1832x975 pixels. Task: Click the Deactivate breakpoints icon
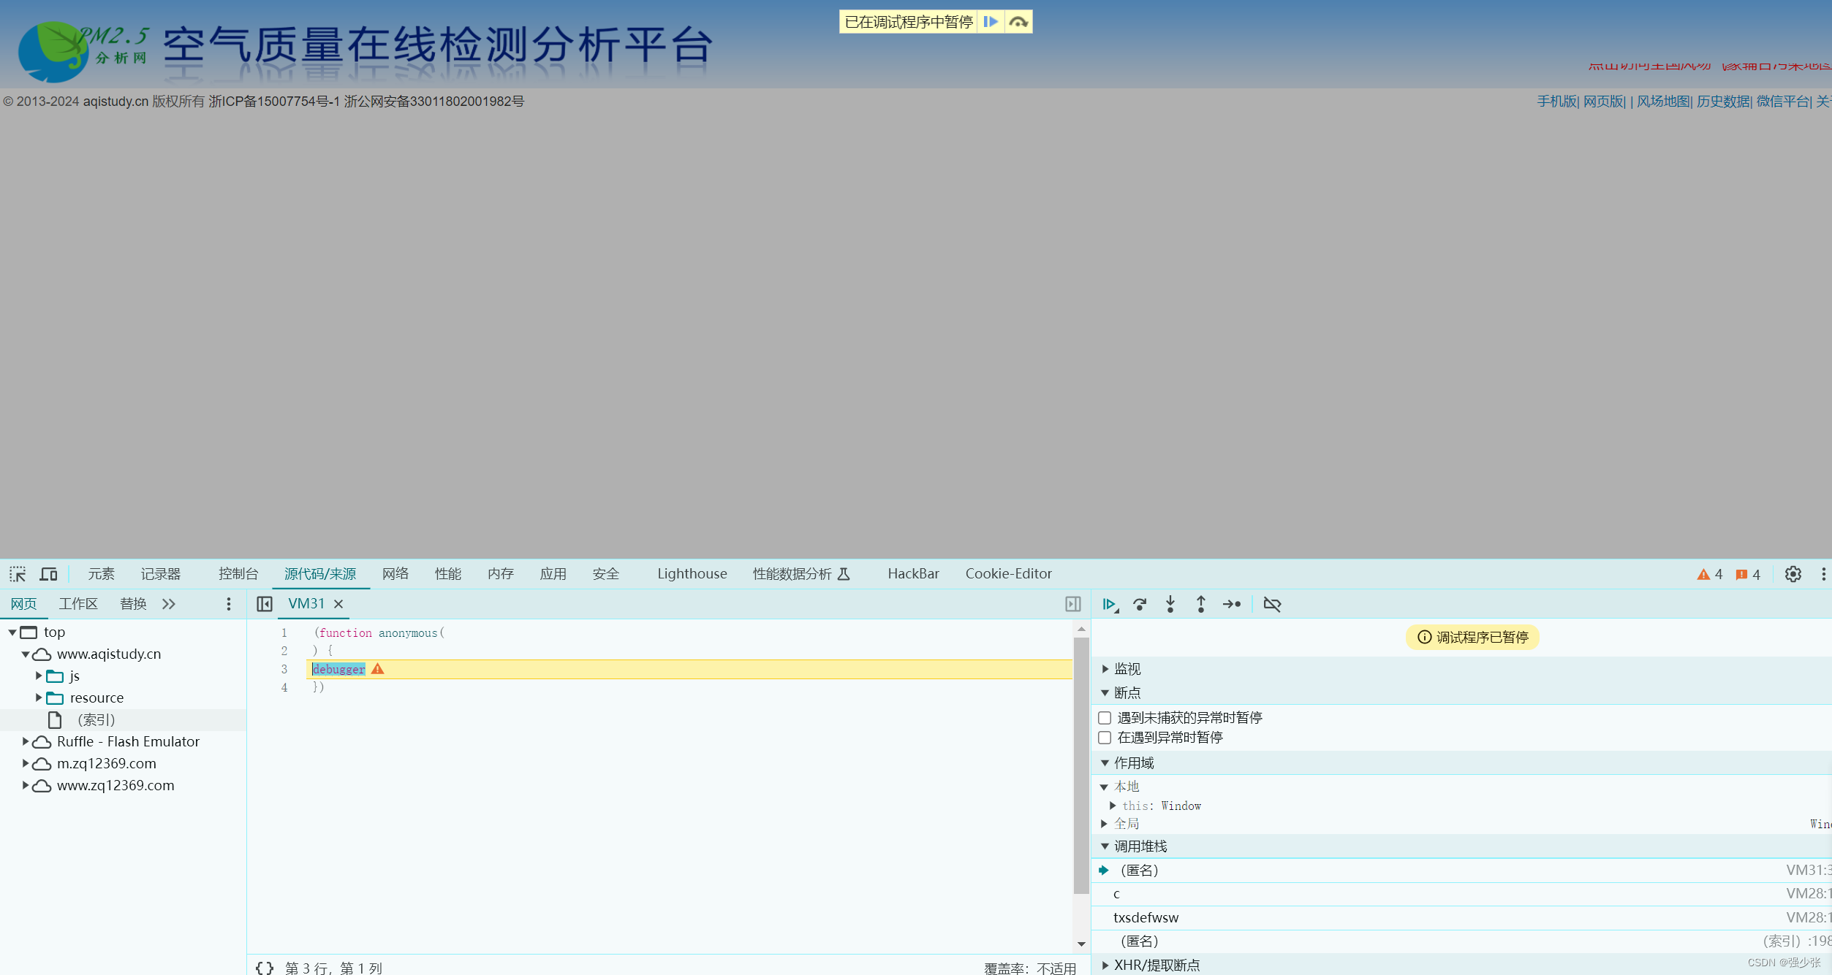[1272, 604]
